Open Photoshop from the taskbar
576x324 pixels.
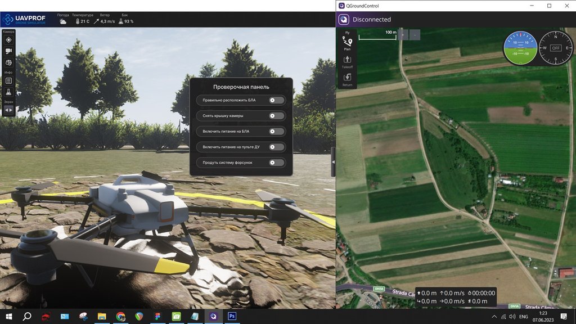point(232,316)
